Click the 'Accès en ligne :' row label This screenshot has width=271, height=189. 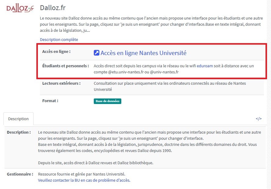click(56, 51)
